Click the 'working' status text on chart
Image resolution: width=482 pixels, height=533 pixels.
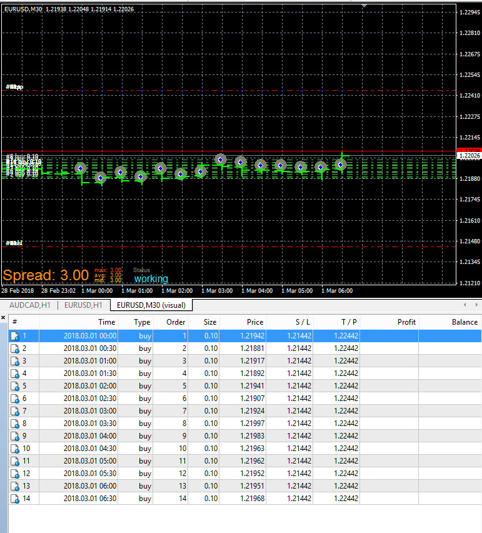coord(151,279)
